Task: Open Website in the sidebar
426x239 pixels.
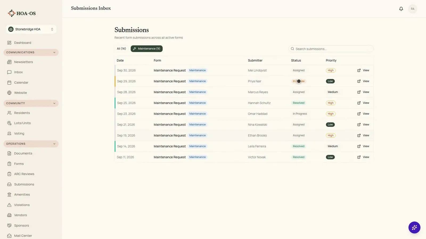Action: 31,93
